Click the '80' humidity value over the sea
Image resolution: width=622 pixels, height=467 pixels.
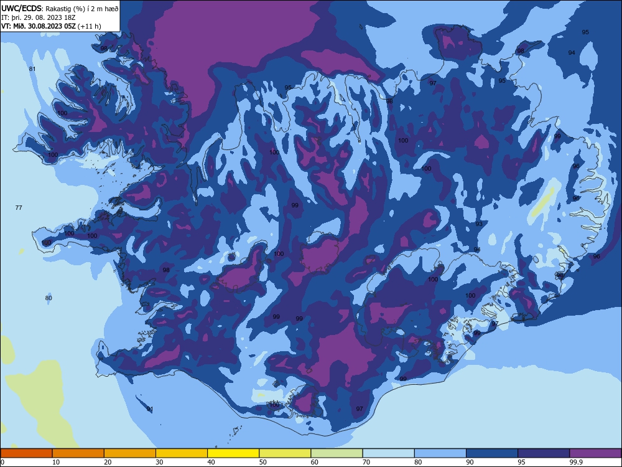[49, 298]
